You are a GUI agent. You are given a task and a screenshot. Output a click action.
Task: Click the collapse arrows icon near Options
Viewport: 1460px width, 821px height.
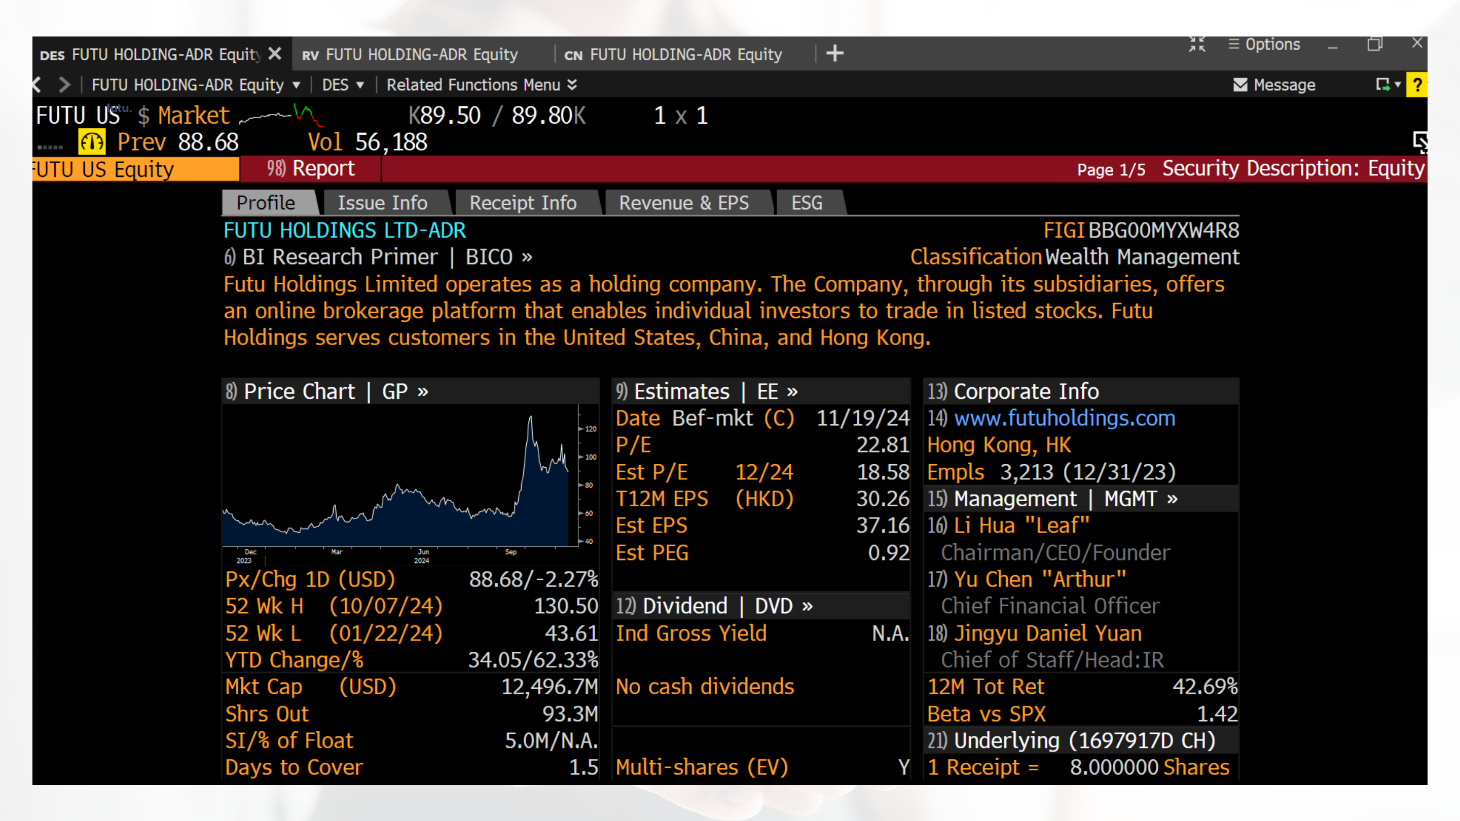[x=1197, y=44]
